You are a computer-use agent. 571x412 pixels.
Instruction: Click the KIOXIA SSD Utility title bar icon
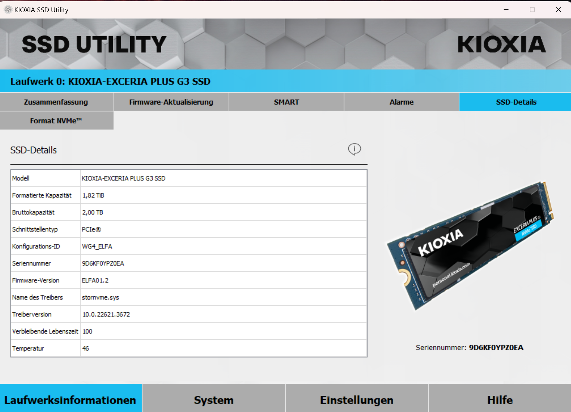point(8,10)
